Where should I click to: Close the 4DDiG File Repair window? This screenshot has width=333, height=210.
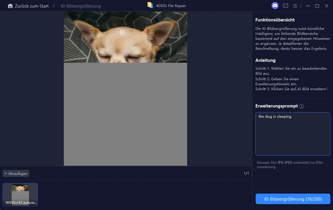tap(327, 6)
